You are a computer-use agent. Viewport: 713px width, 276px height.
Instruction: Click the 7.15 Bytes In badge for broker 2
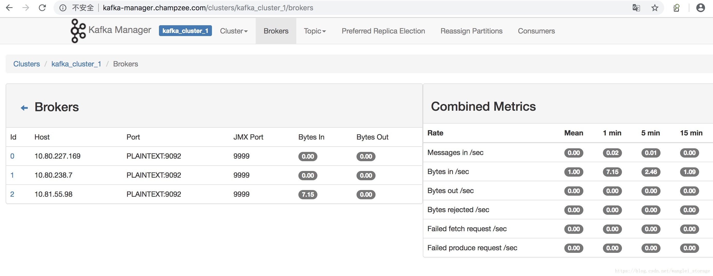click(308, 195)
